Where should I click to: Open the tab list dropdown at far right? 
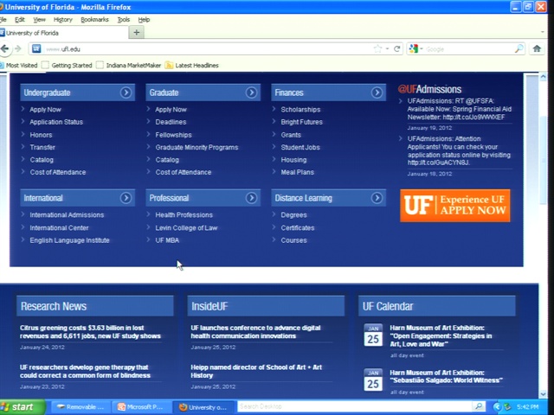click(x=543, y=32)
